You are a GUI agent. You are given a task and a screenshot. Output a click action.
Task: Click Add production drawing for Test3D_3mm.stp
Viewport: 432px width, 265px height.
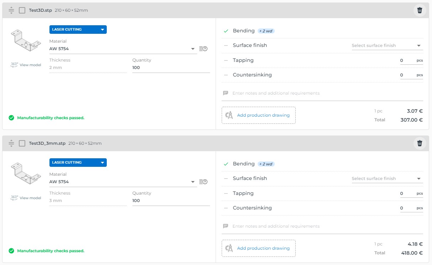click(258, 248)
